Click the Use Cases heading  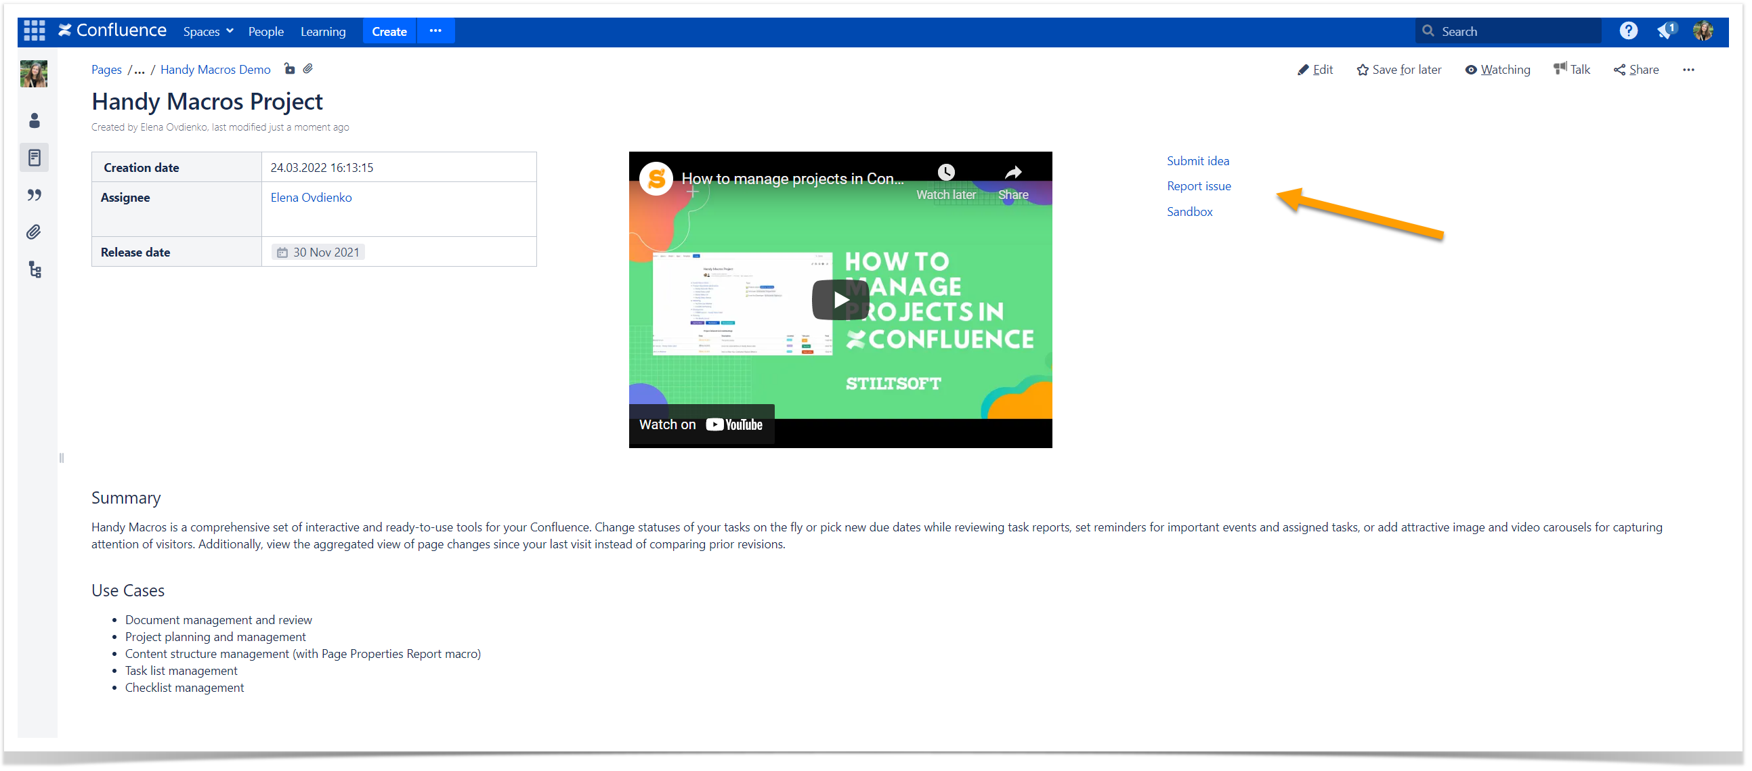[x=128, y=590]
